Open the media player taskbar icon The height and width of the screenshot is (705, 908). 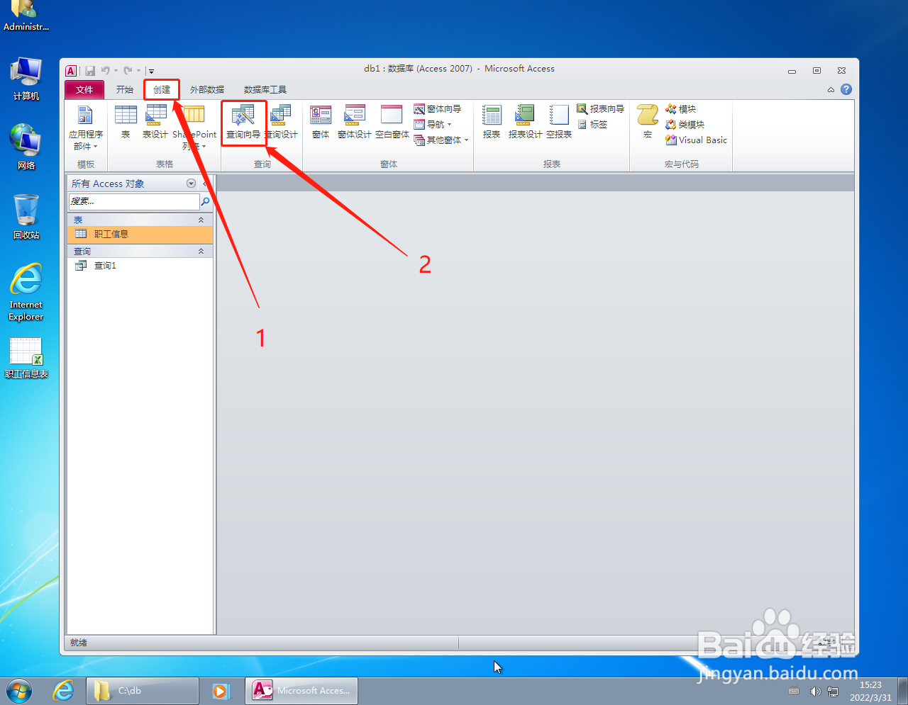pyautogui.click(x=221, y=691)
